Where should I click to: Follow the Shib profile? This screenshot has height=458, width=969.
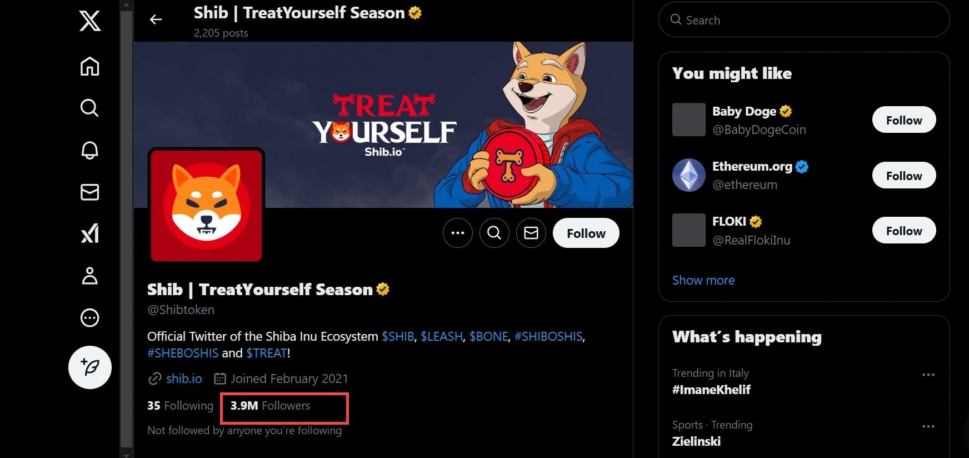pos(586,233)
